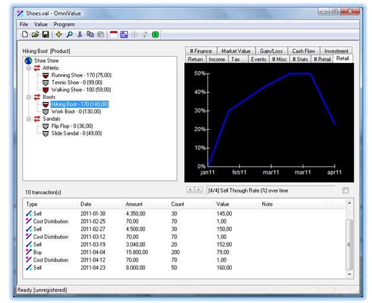Click the blue chart report toolbar icon
The image size is (372, 303).
[124, 34]
